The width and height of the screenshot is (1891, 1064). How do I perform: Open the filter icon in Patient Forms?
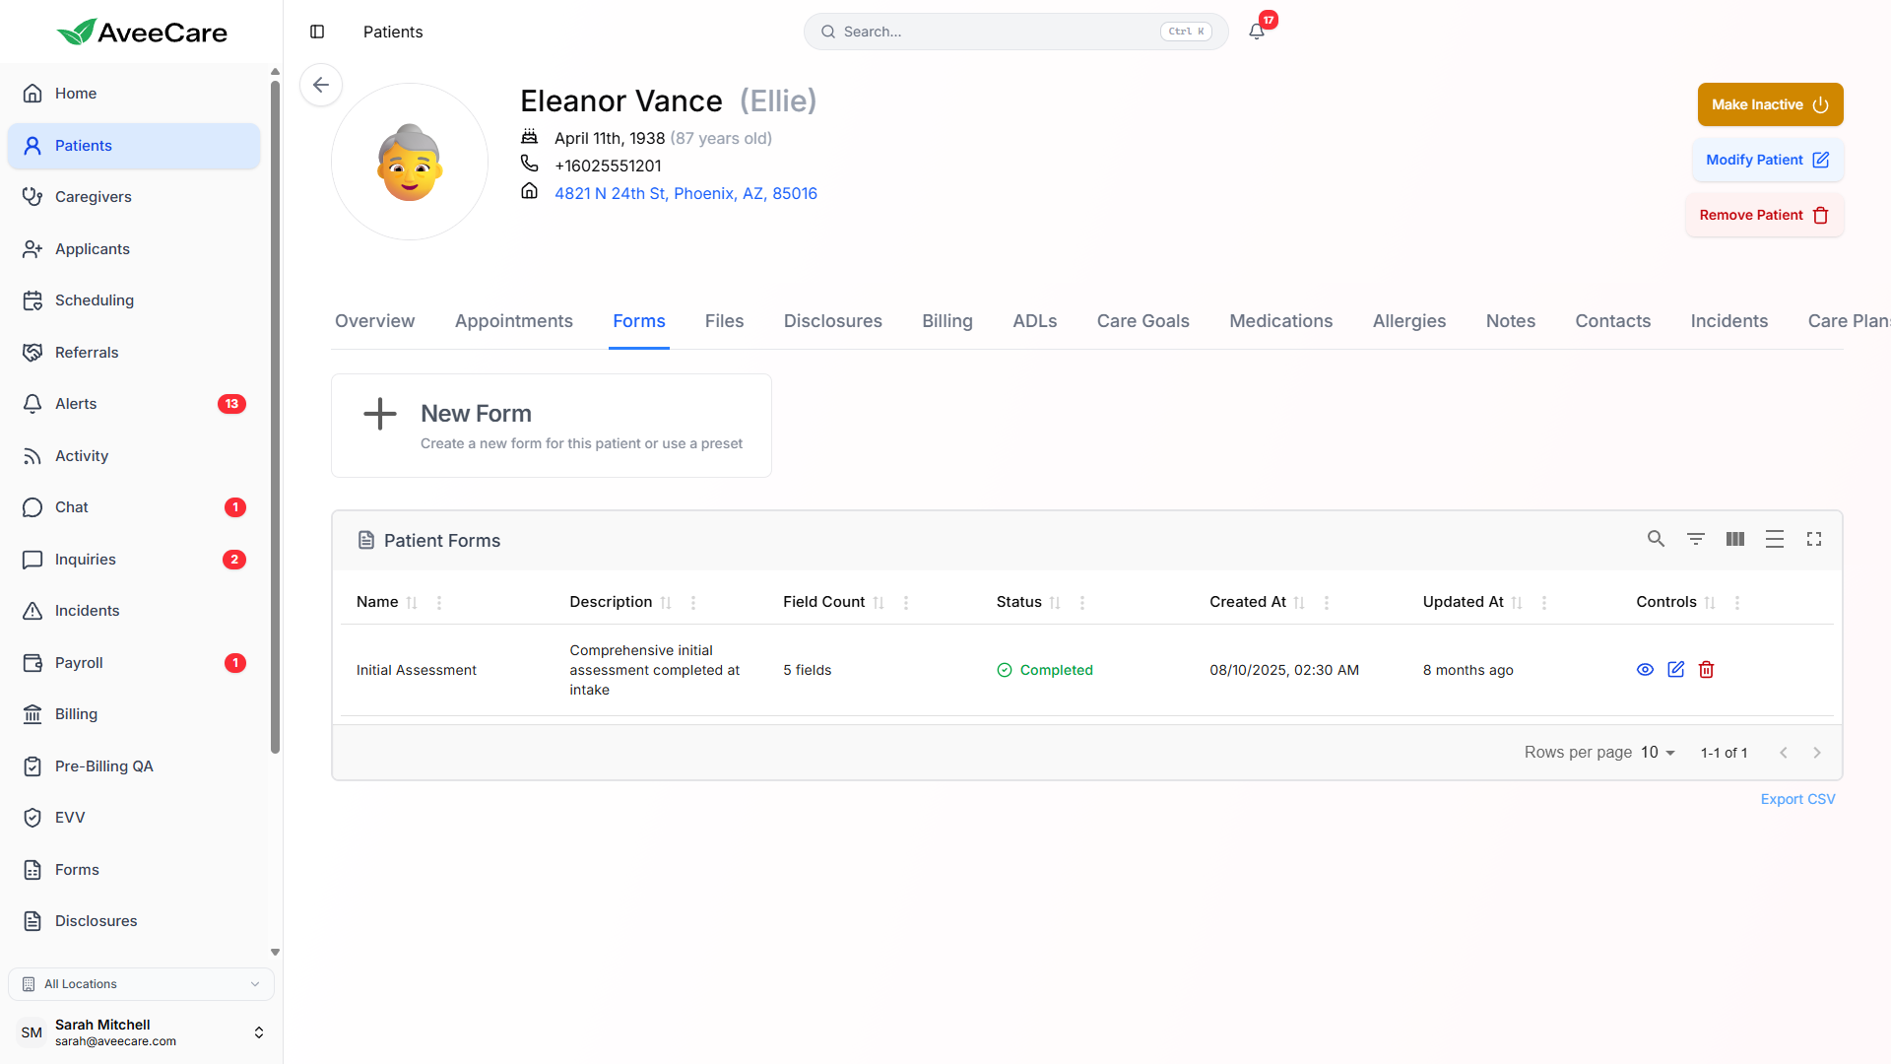(x=1695, y=539)
